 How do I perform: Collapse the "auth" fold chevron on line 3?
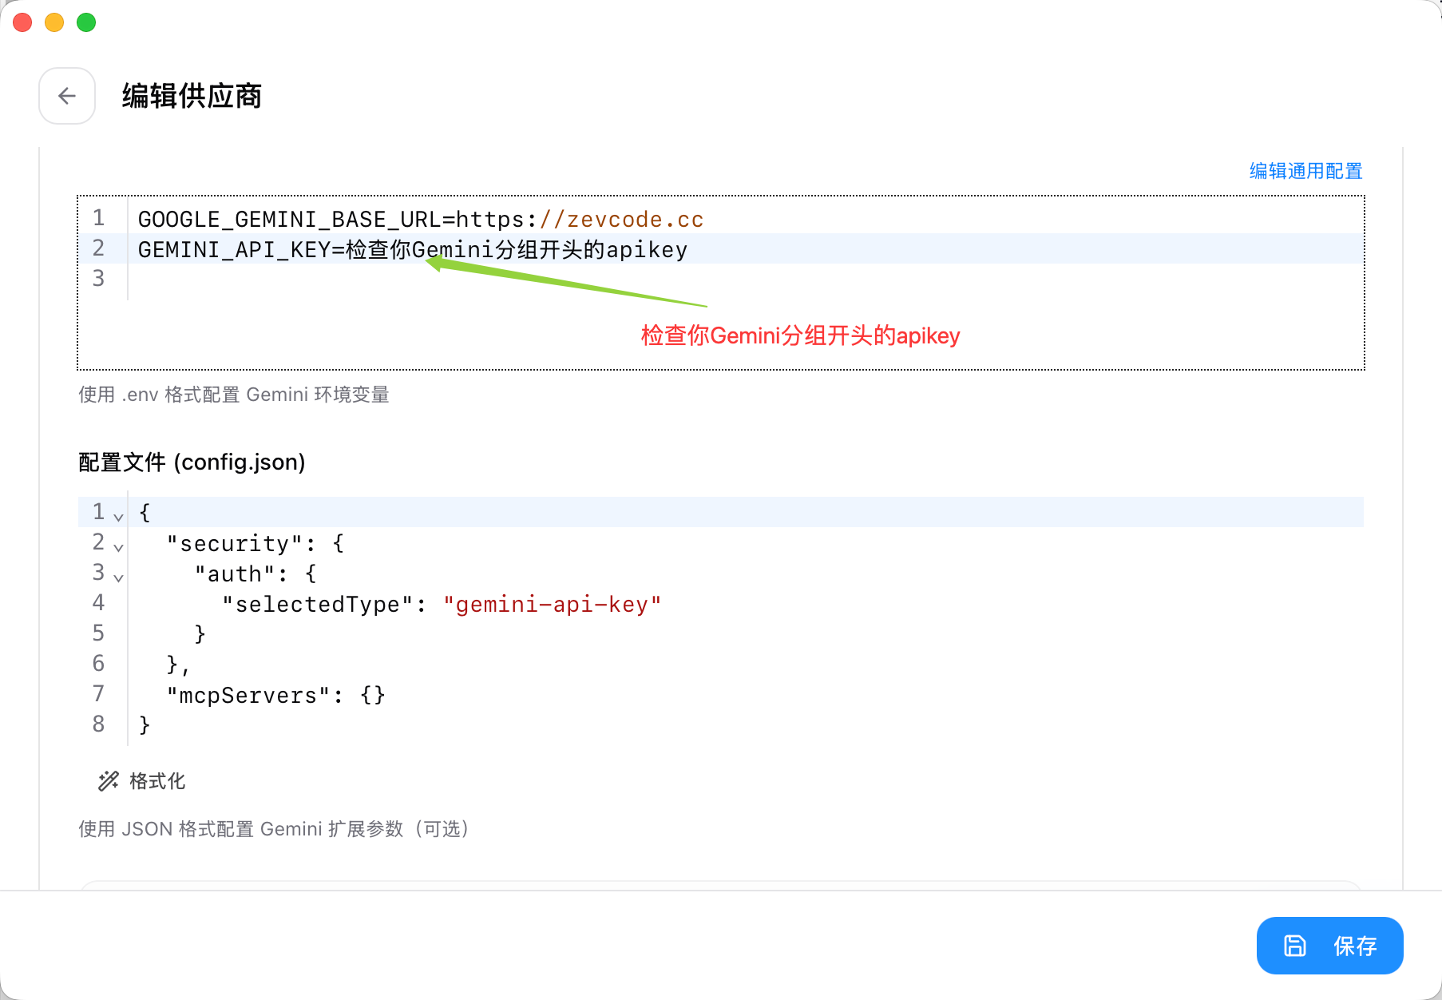pos(118,577)
